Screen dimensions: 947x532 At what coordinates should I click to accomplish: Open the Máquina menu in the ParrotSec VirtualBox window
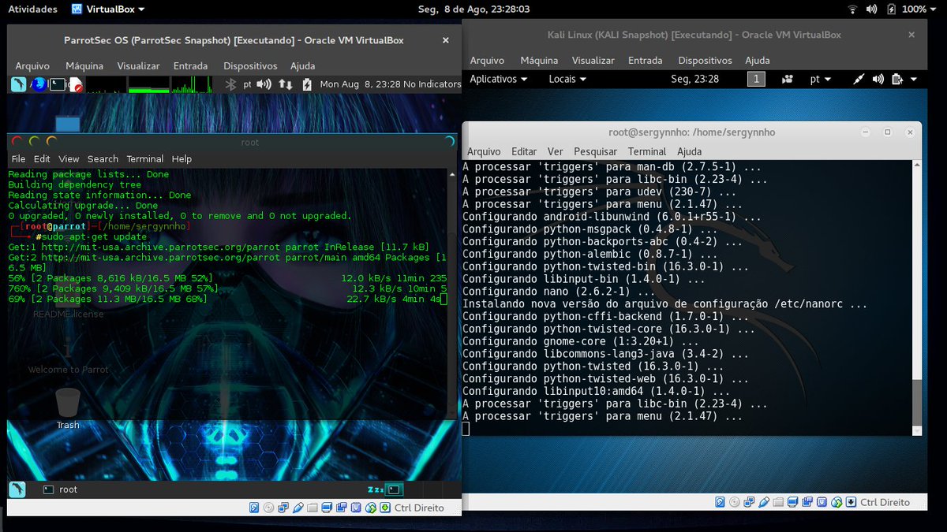click(84, 66)
